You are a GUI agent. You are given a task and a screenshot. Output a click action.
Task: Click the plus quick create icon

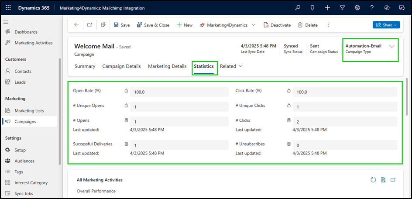[x=327, y=8]
